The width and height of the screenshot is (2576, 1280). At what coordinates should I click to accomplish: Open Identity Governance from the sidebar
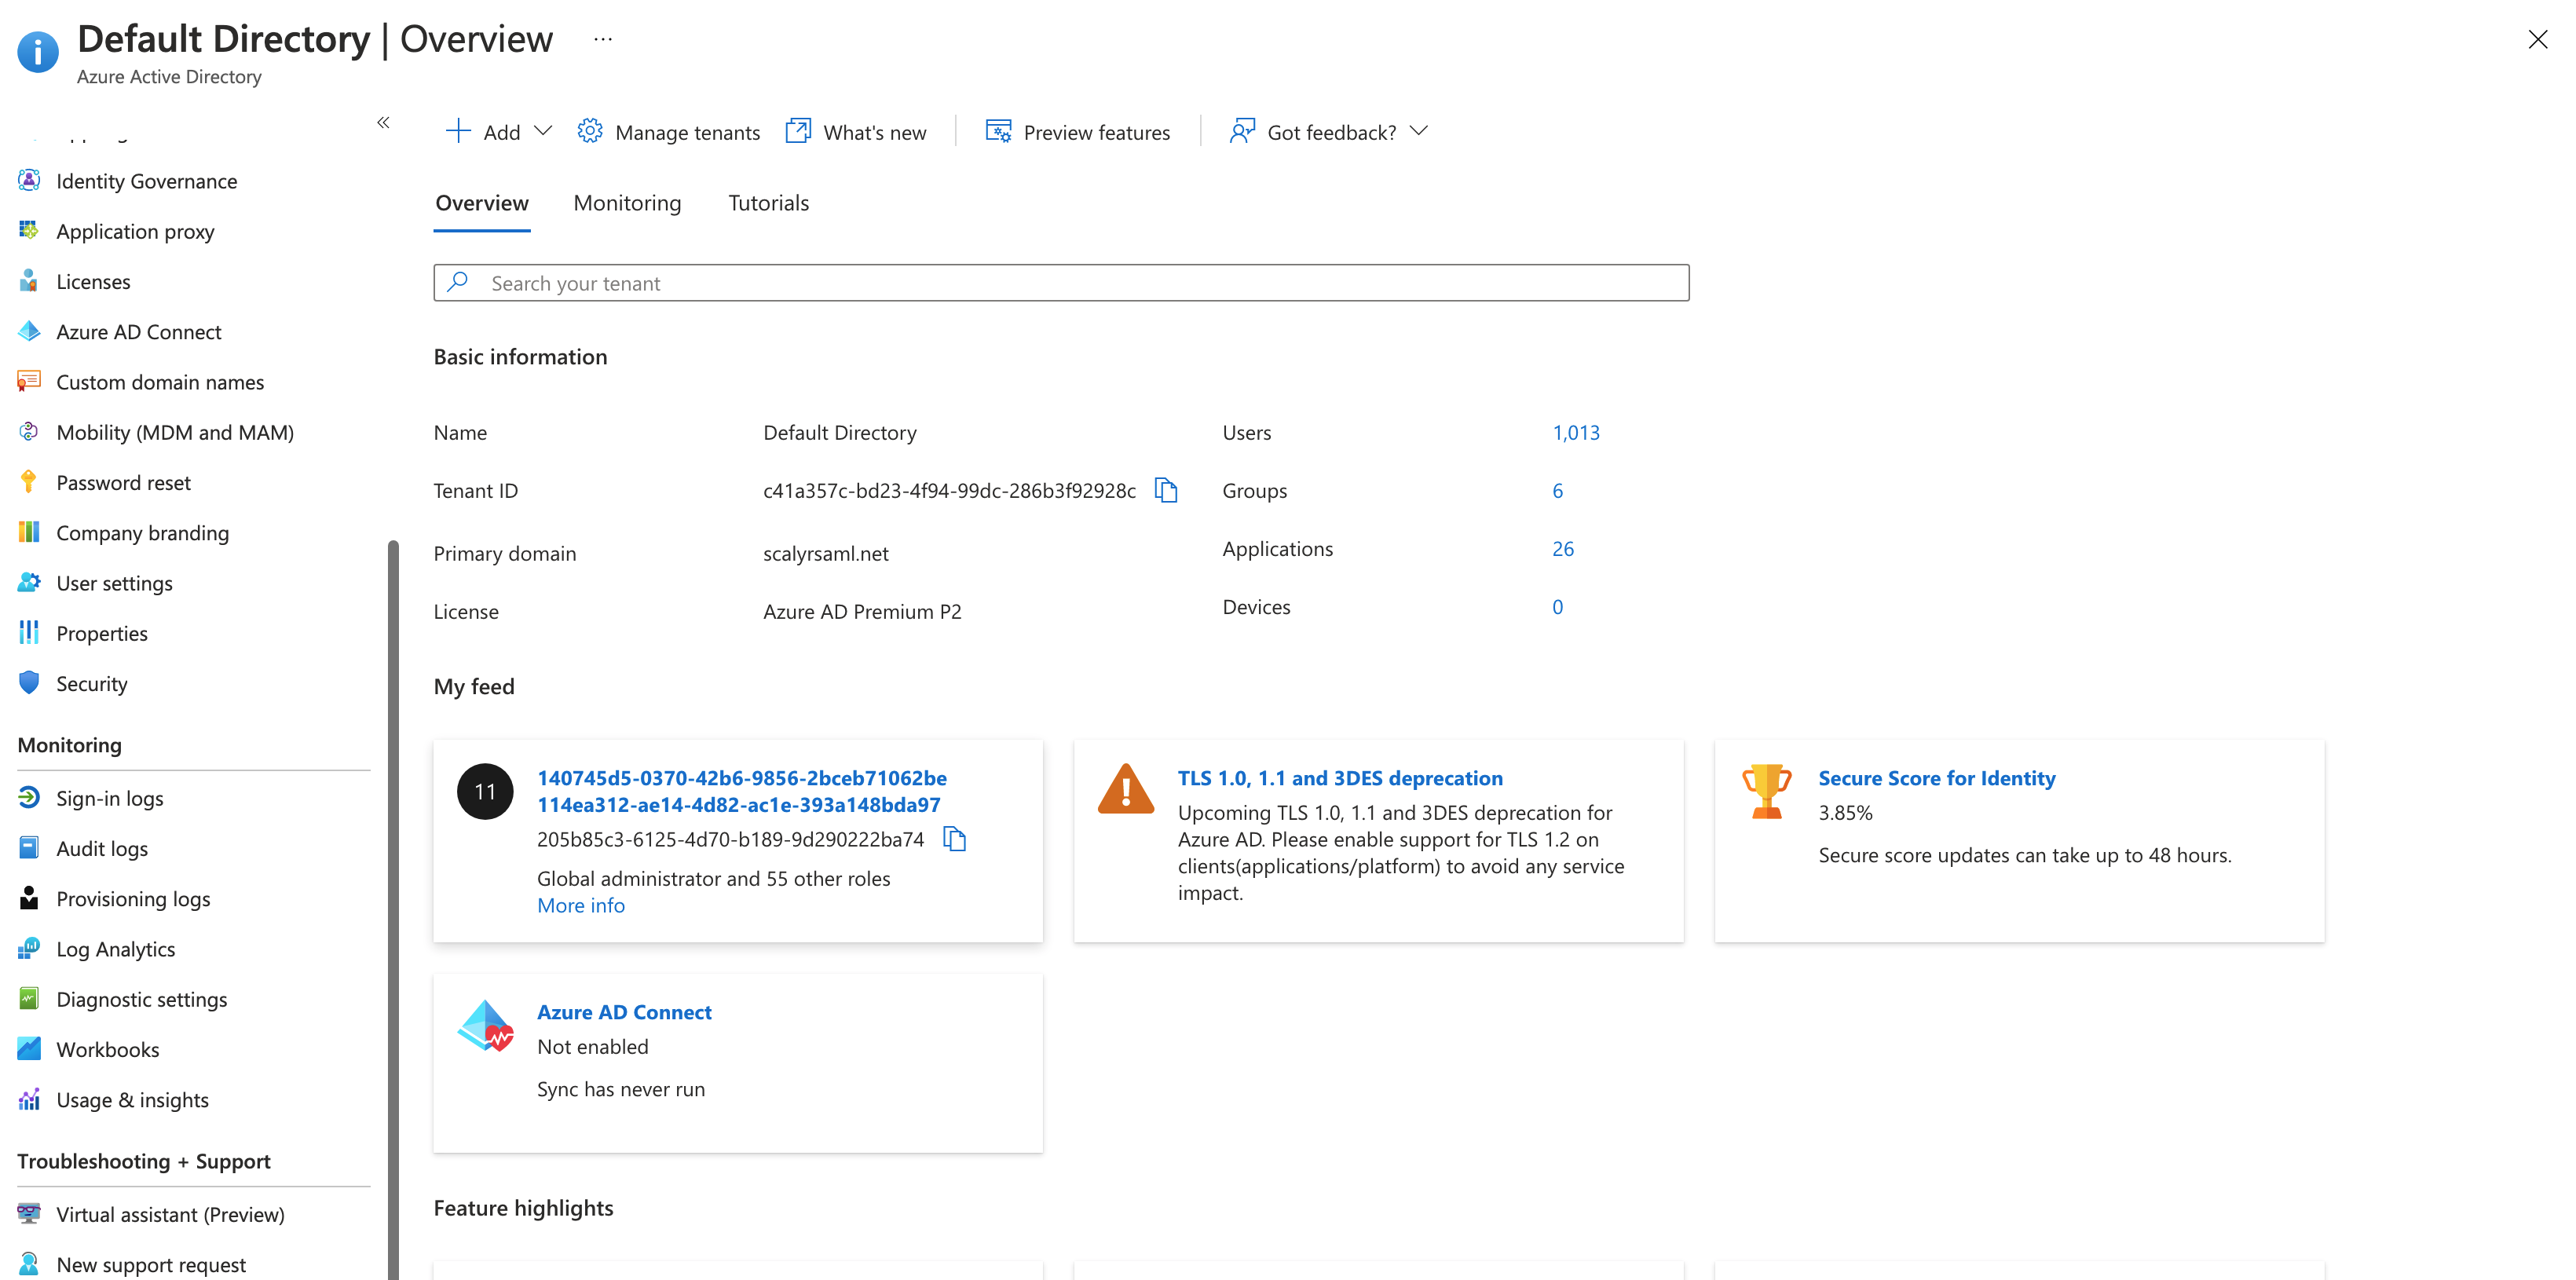point(146,181)
